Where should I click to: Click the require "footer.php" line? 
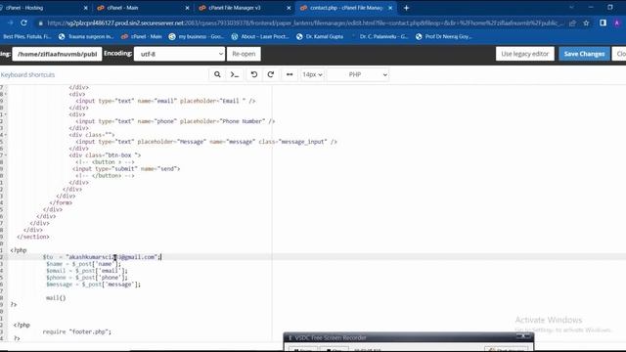click(77, 331)
